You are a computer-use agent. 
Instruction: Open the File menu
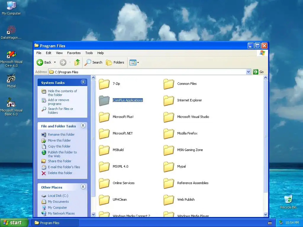[39, 53]
